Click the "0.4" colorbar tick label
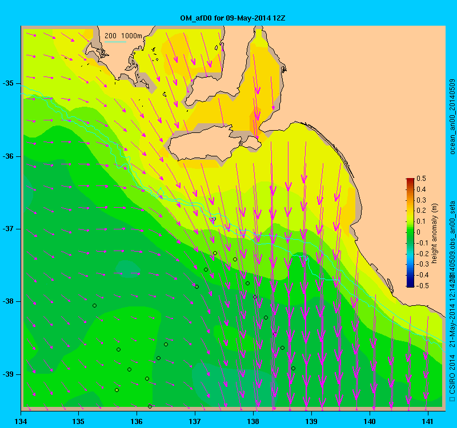 click(421, 189)
